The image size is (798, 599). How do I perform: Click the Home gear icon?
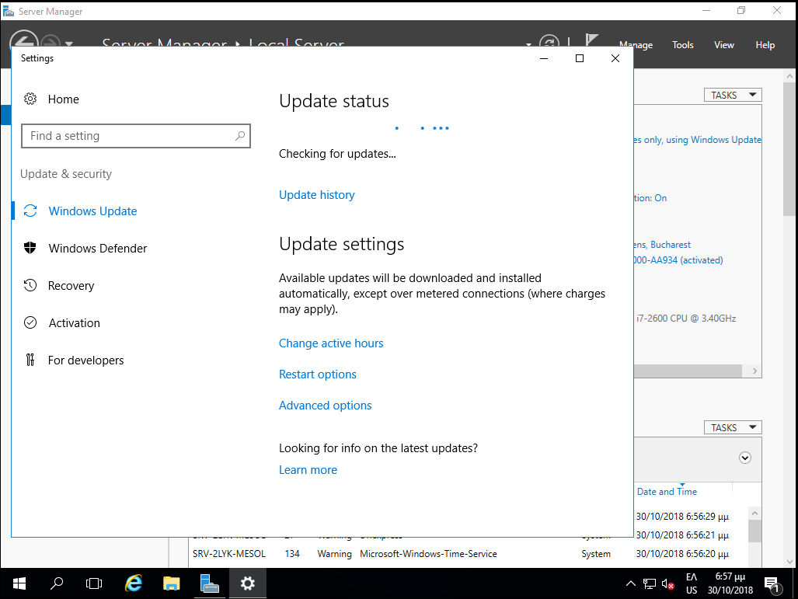[x=30, y=99]
